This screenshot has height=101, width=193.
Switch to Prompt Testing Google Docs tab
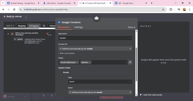click(x=23, y=3)
